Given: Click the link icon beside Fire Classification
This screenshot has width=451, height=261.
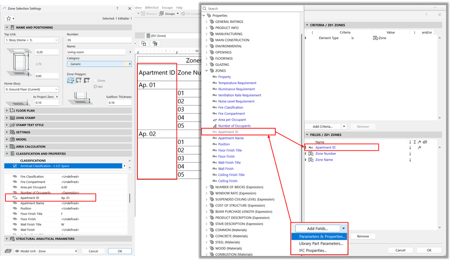Looking at the screenshot, I should tap(15, 177).
